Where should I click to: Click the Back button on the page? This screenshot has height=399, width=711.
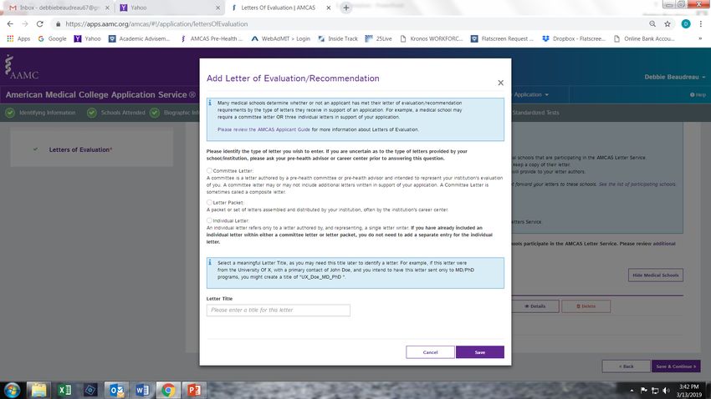[626, 366]
